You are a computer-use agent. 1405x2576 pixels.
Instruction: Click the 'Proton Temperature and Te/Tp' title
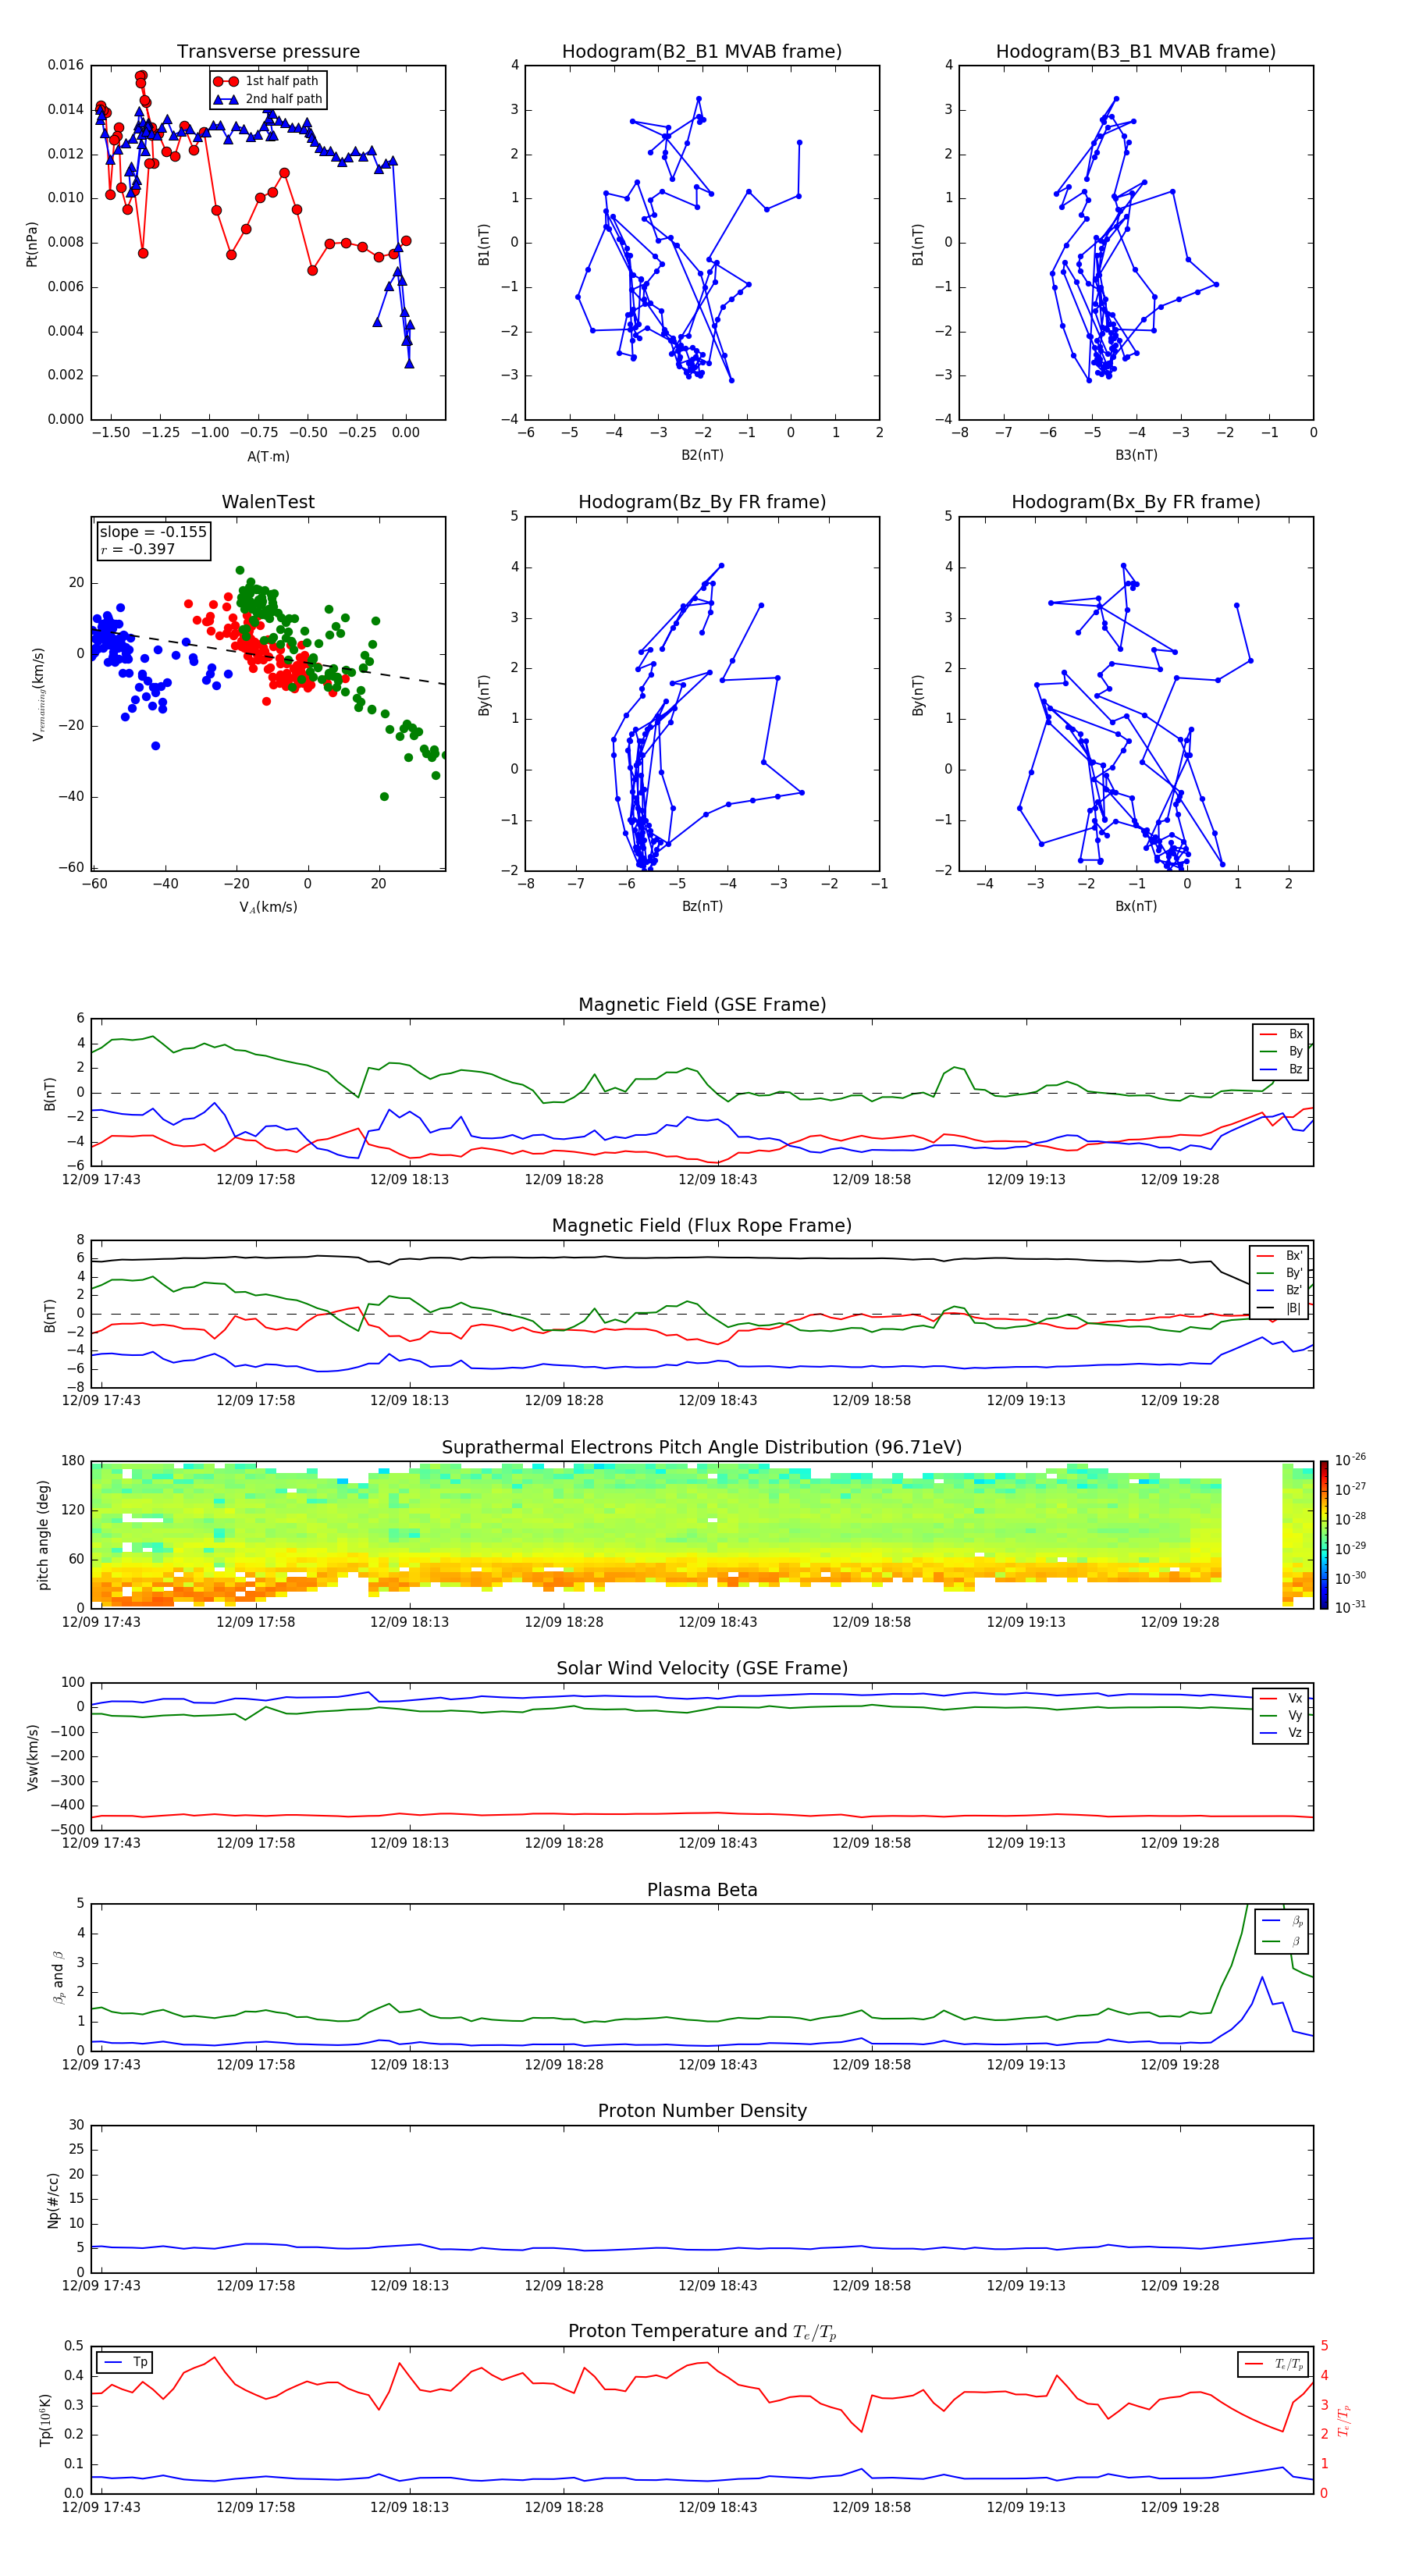point(702,2332)
